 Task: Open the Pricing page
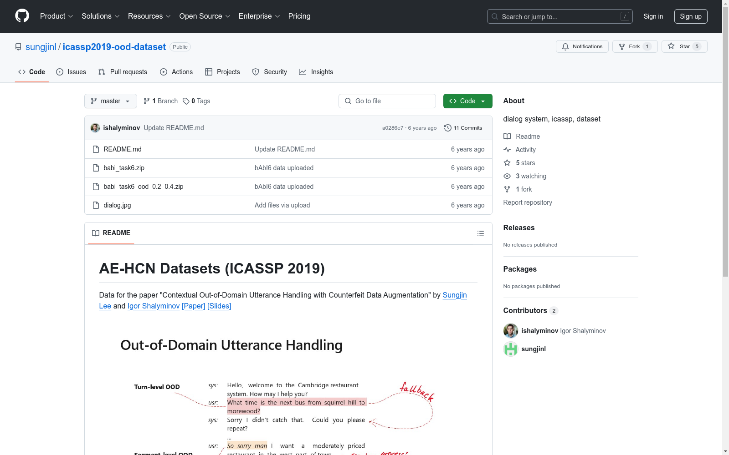coord(299,16)
